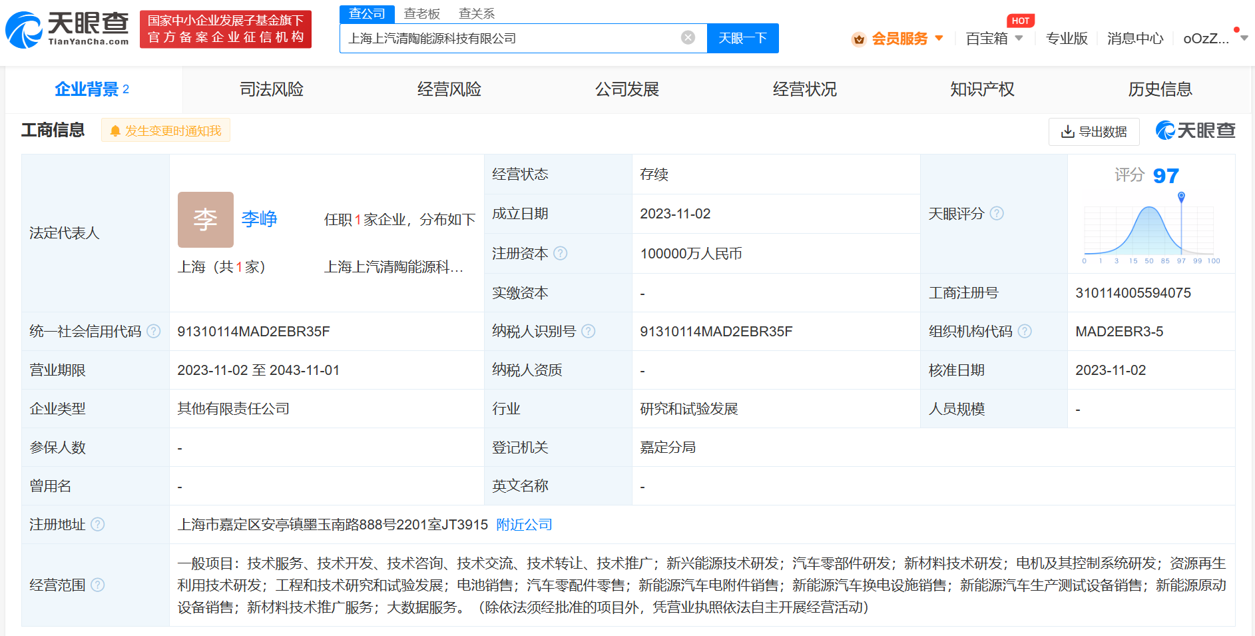
Task: Expand the 会员服务 dropdown menu
Action: [898, 39]
